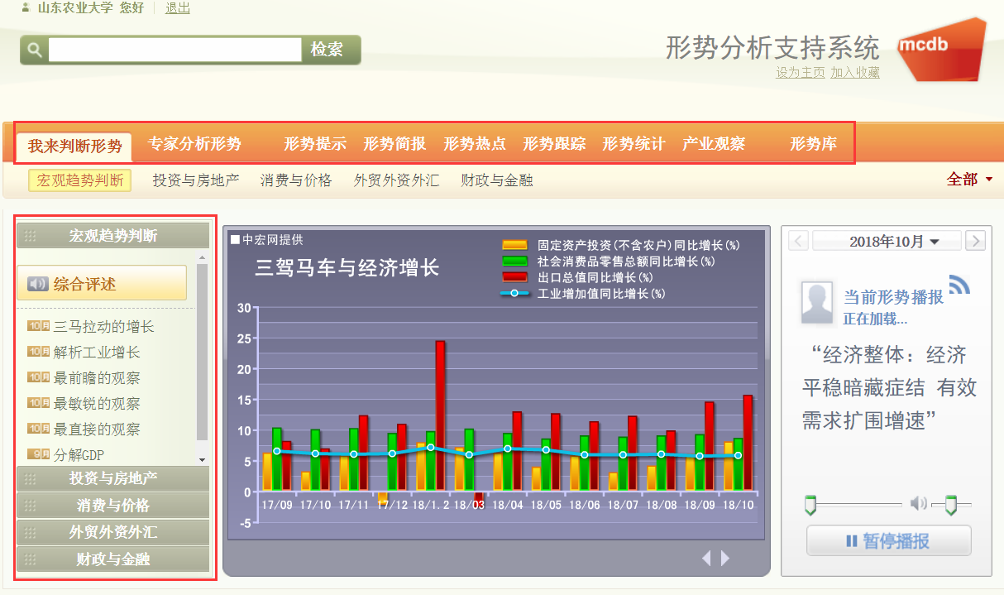The width and height of the screenshot is (1004, 595).
Task: Click the next month arrow
Action: click(x=976, y=242)
